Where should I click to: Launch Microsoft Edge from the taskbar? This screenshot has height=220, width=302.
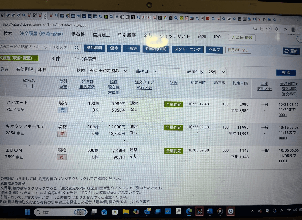point(189,211)
